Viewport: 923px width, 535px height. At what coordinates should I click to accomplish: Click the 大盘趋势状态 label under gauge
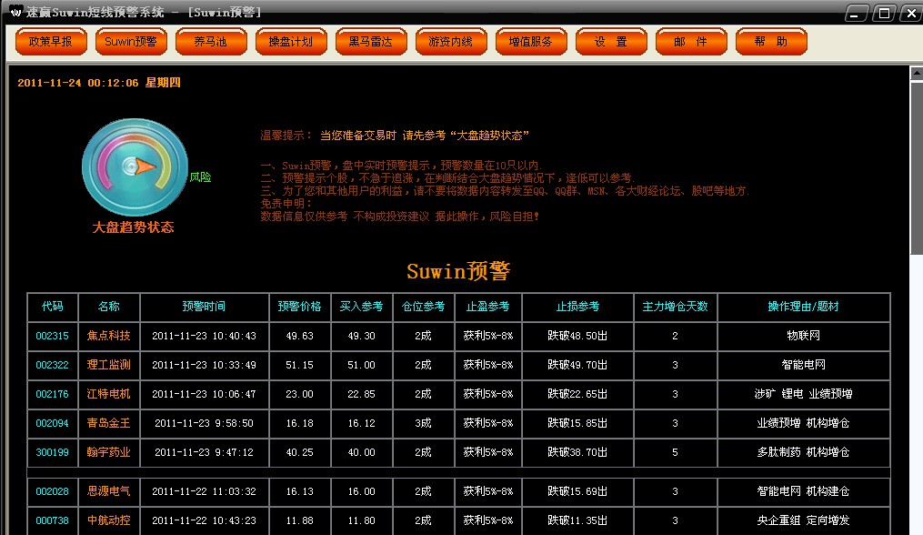133,227
